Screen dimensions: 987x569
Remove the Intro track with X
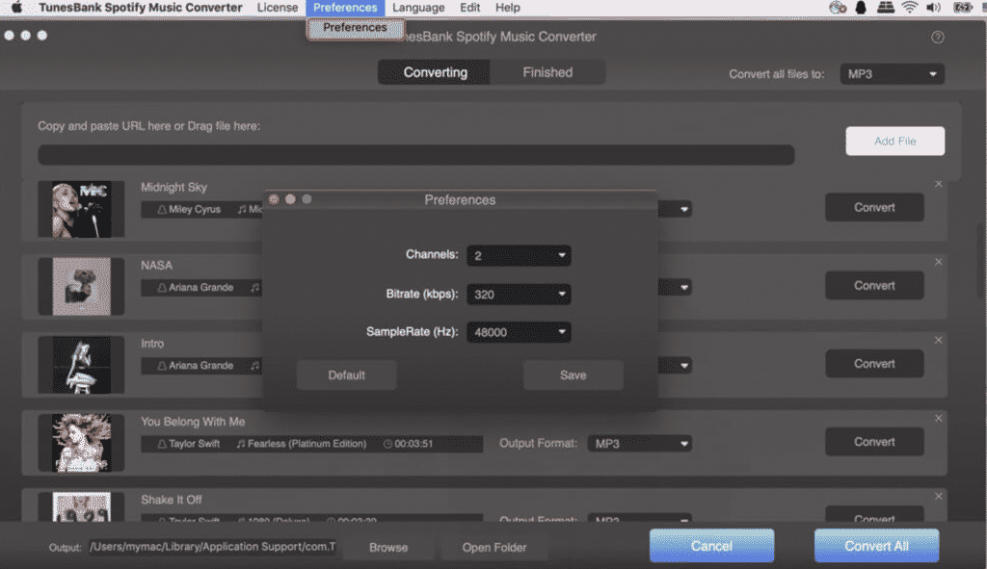(x=938, y=340)
